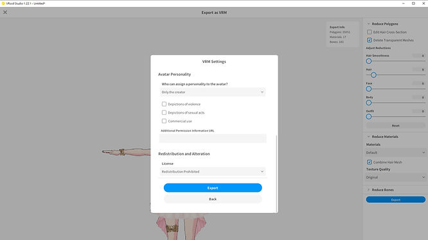428x240 pixels.
Task: Allow Commercial use checkbox
Action: [x=164, y=121]
